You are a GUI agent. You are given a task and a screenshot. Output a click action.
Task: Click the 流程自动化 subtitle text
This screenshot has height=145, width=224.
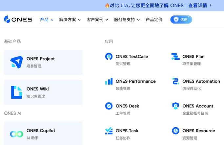192,89
